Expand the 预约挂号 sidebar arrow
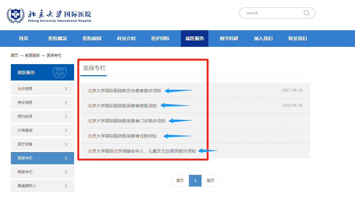 (66, 117)
